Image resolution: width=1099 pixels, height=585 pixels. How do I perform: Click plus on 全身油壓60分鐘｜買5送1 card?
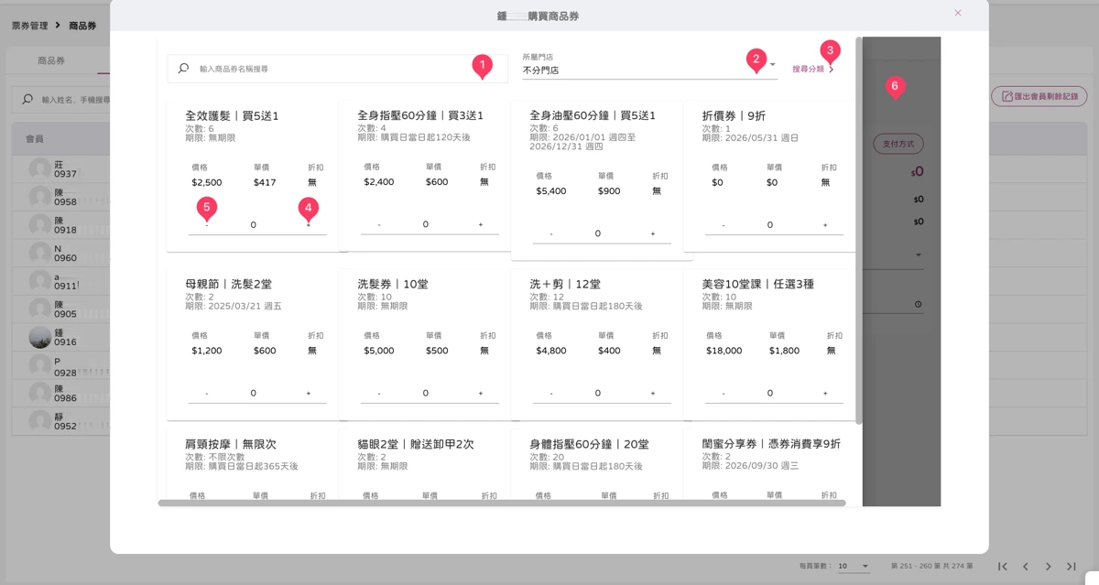[653, 233]
